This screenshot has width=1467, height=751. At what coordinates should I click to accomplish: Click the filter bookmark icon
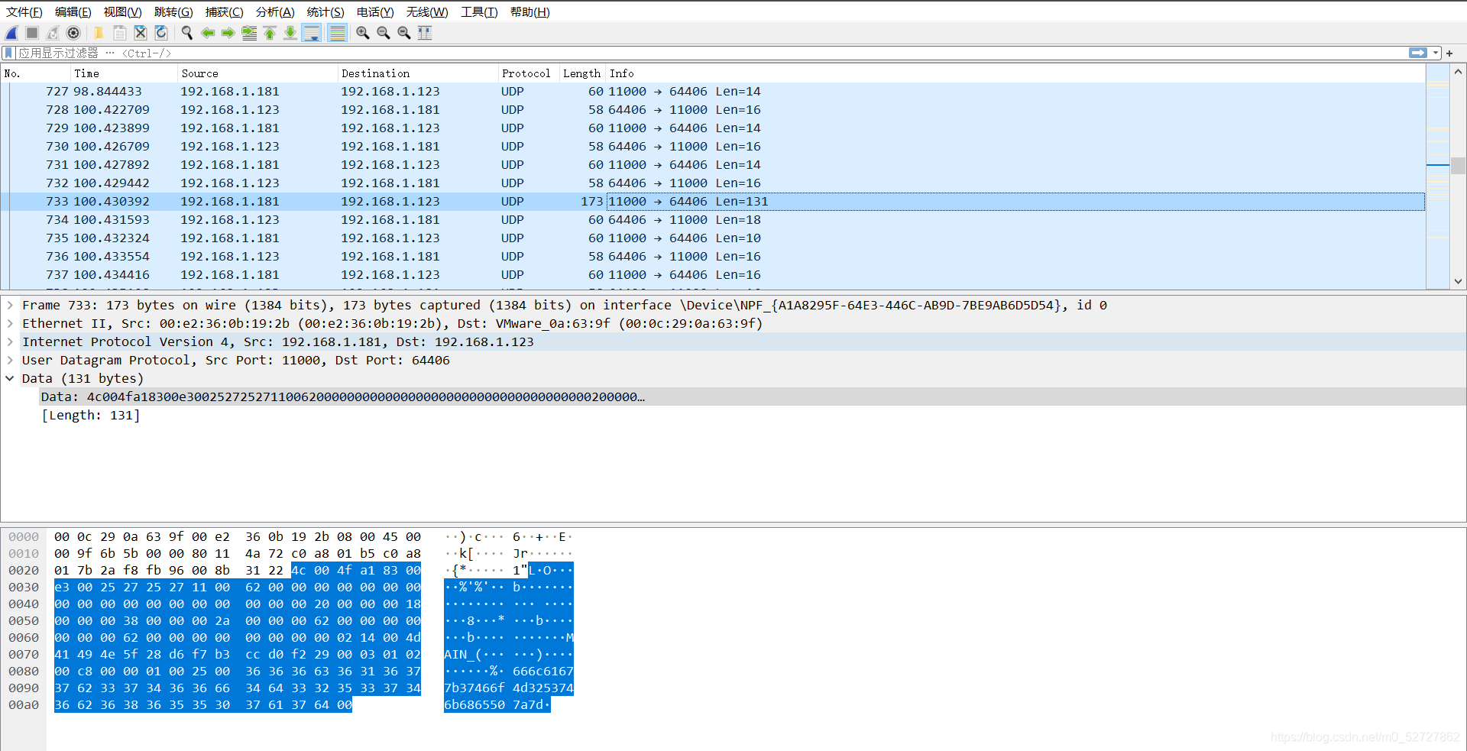click(x=8, y=53)
